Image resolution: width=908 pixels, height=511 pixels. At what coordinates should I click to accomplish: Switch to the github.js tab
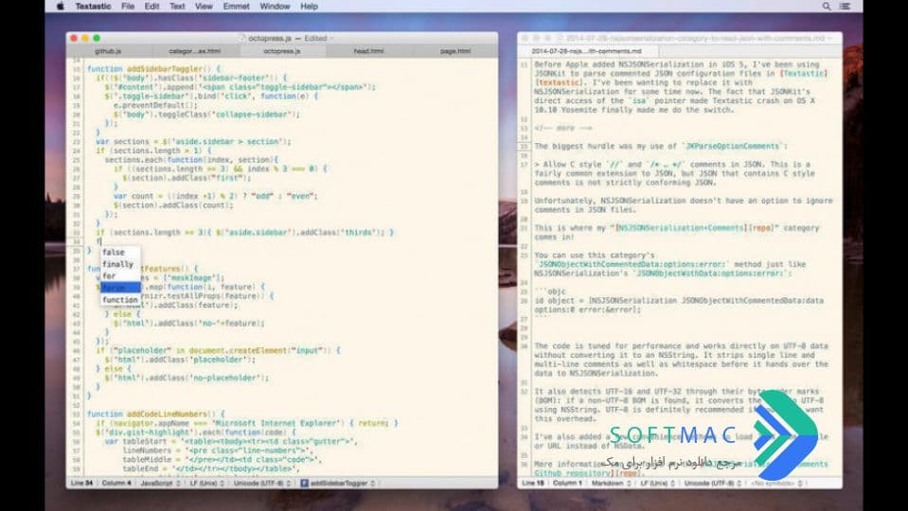(x=108, y=51)
